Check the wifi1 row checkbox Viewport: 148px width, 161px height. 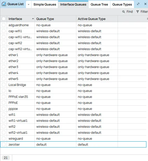[x=4, y=115]
